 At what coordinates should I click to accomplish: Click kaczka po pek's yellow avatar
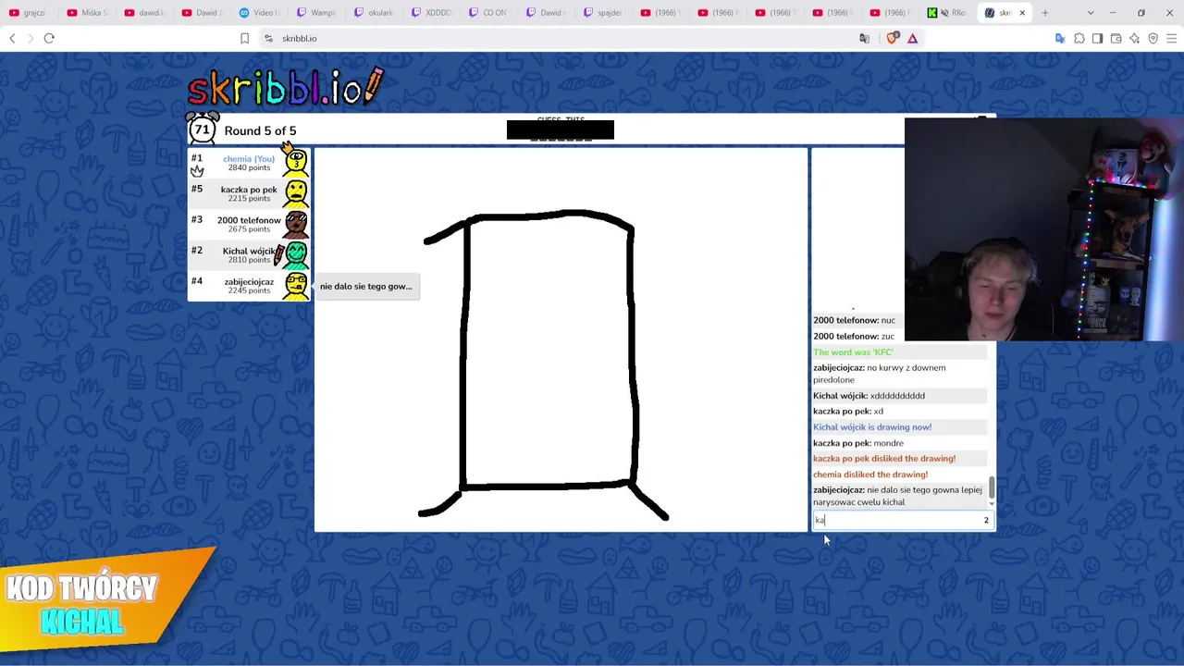pos(296,193)
